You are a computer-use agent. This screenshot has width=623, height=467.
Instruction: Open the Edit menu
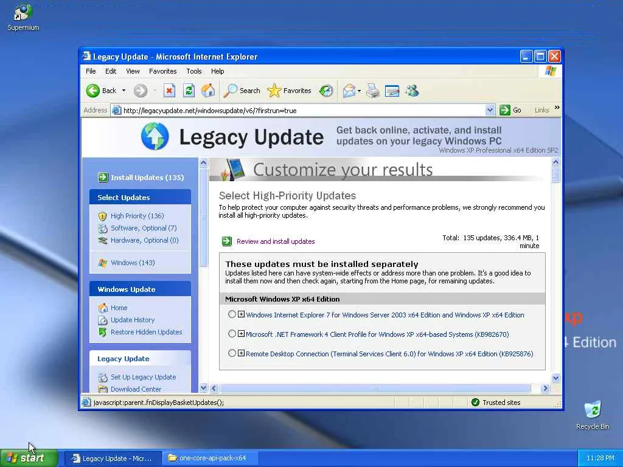click(x=111, y=71)
